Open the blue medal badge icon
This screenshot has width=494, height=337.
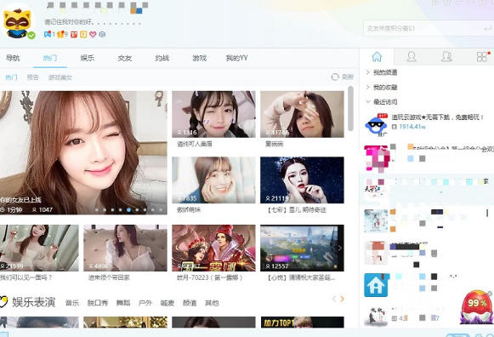tap(48, 34)
